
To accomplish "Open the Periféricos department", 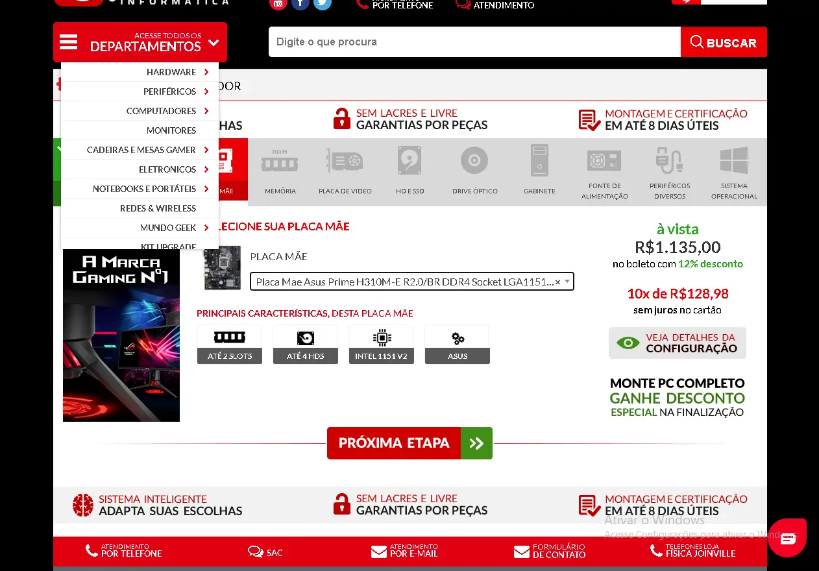I will coord(169,91).
